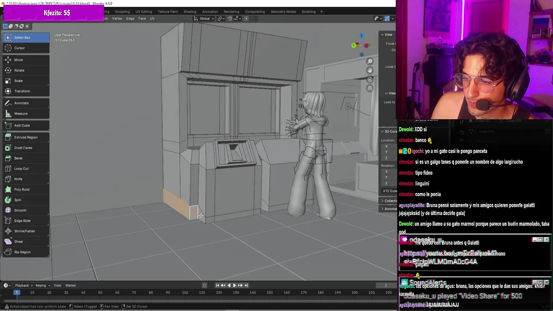
Task: Switch to Geometry Nodes workspace tab
Action: coord(283,12)
